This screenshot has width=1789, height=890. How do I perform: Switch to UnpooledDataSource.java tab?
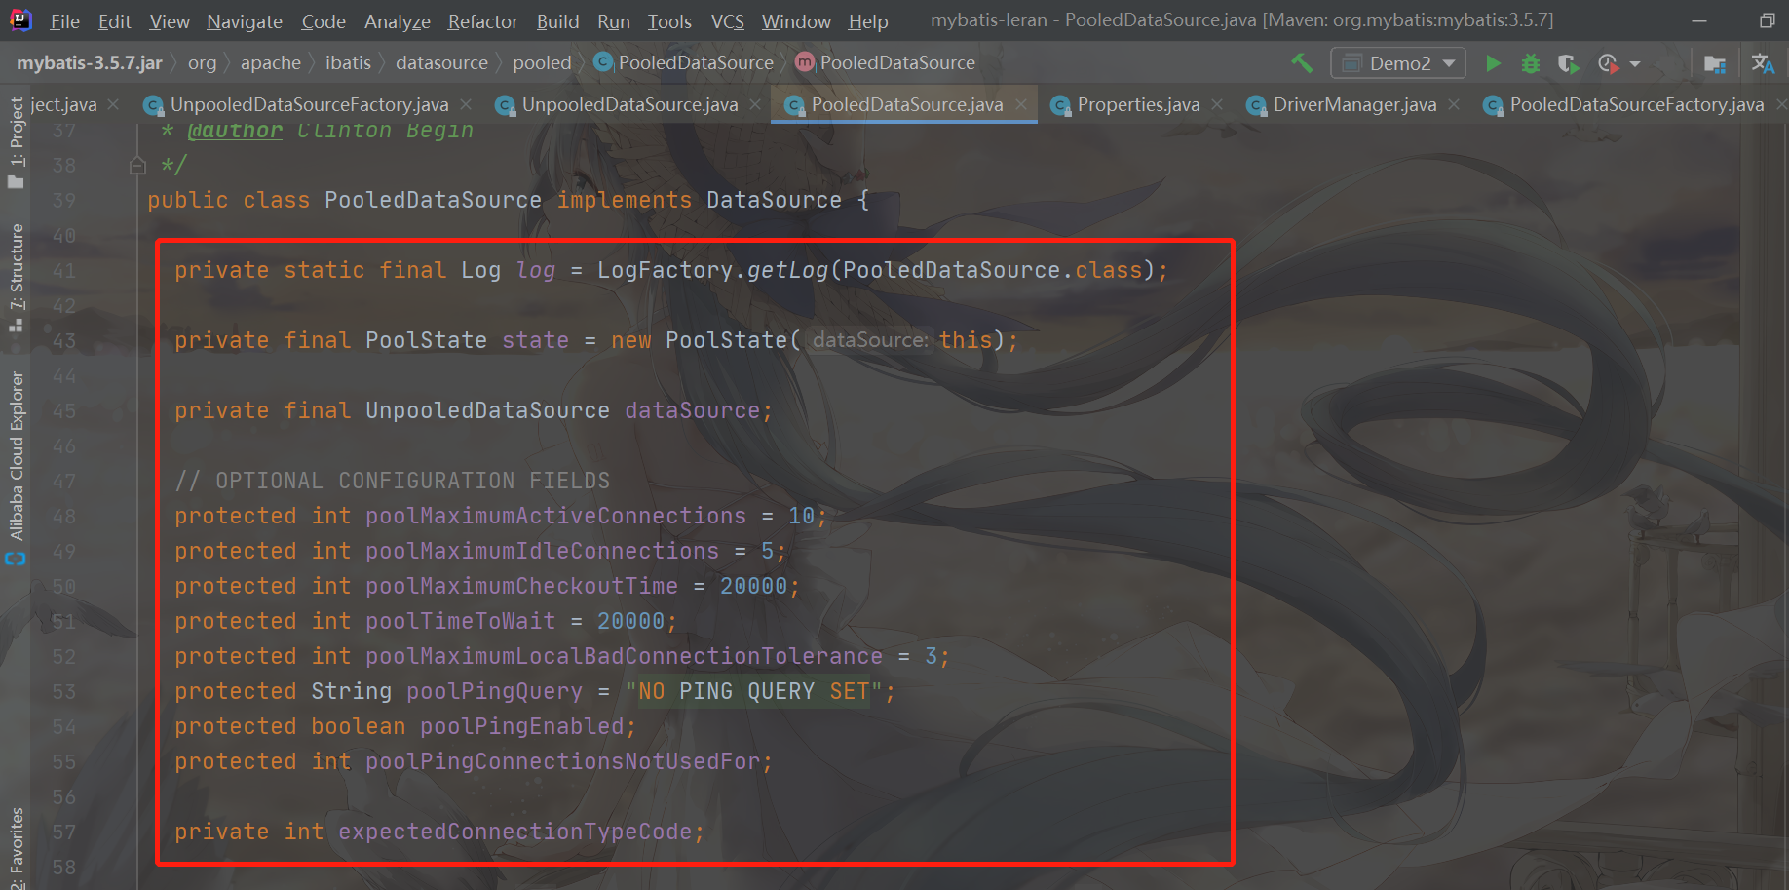pyautogui.click(x=629, y=104)
